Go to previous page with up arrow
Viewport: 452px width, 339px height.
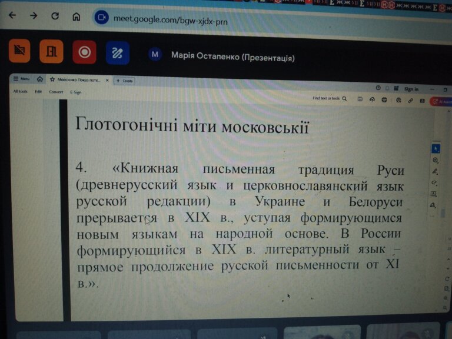448,258
